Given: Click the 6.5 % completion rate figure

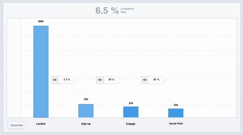Looking at the screenshot, I should coord(107,11).
